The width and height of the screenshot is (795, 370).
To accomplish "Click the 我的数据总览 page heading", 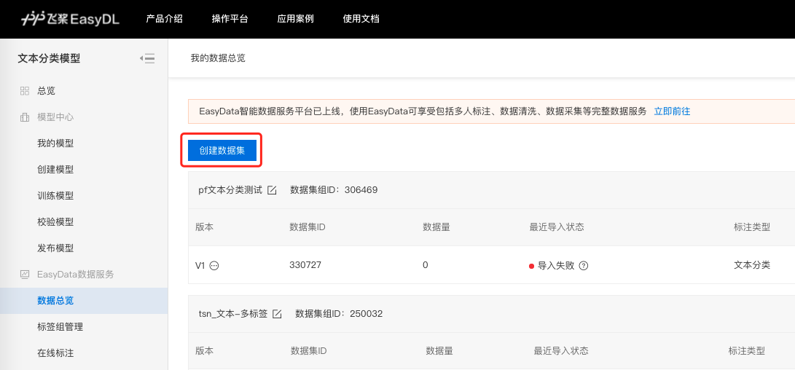I will pos(218,58).
